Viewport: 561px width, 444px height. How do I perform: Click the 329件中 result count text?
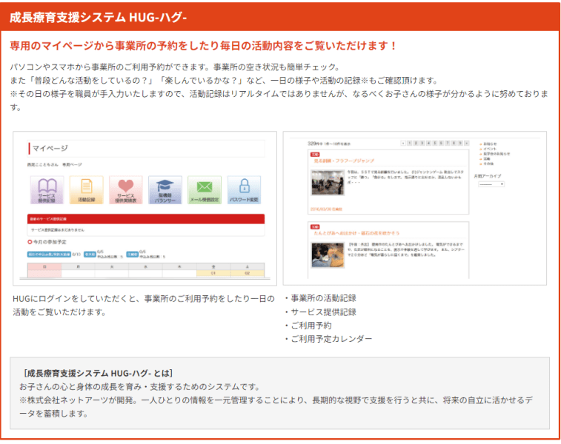click(x=329, y=144)
